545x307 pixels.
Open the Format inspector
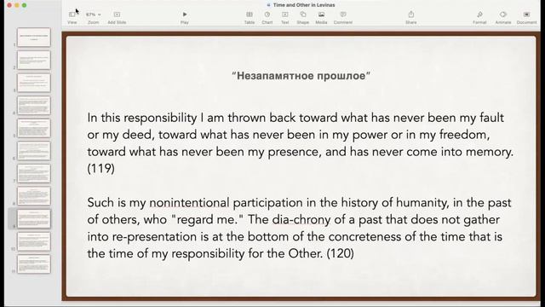click(479, 17)
